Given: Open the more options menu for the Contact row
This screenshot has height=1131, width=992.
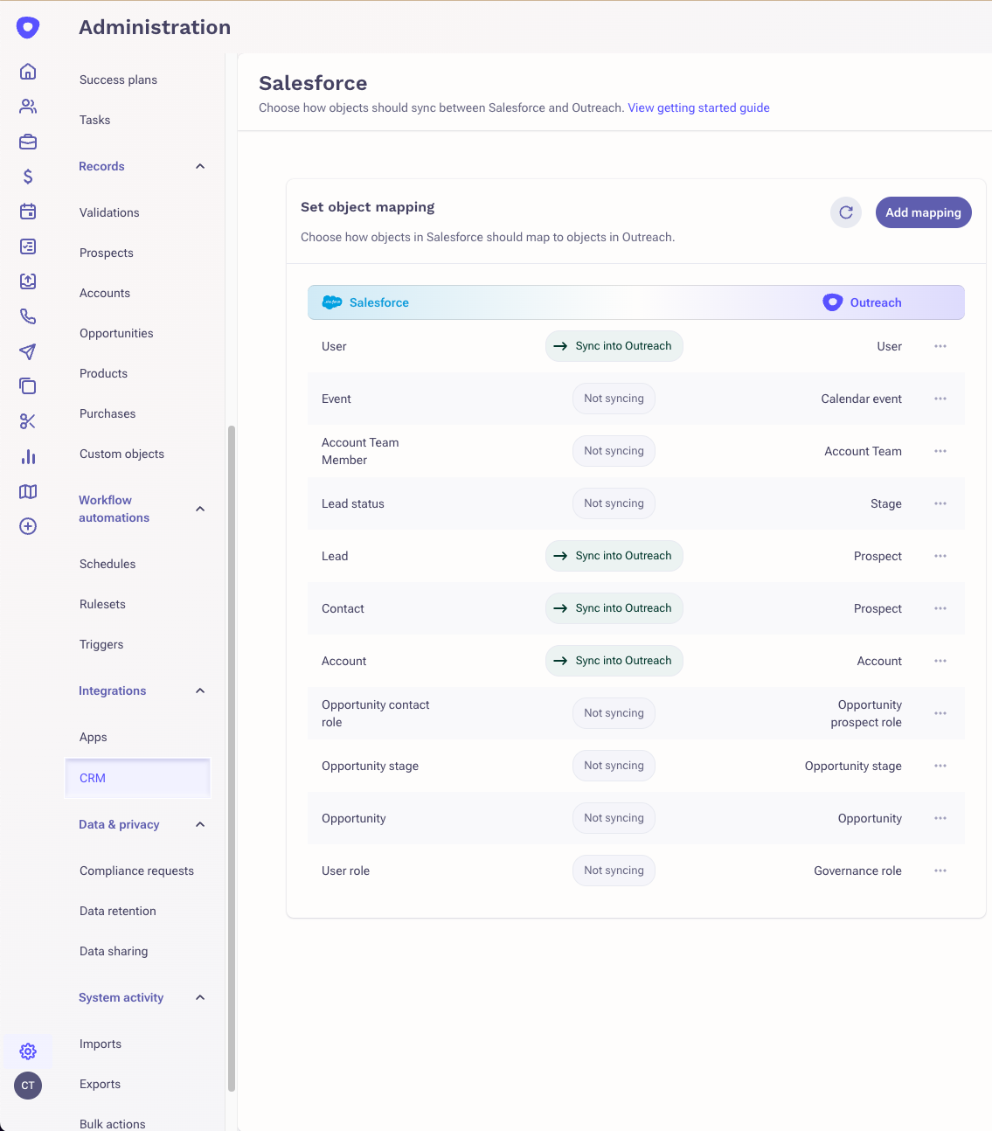Looking at the screenshot, I should pos(940,608).
